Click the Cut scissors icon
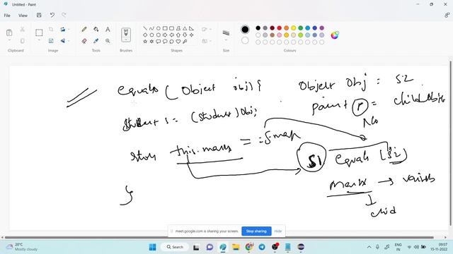The width and height of the screenshot is (453, 254). click(x=22, y=30)
